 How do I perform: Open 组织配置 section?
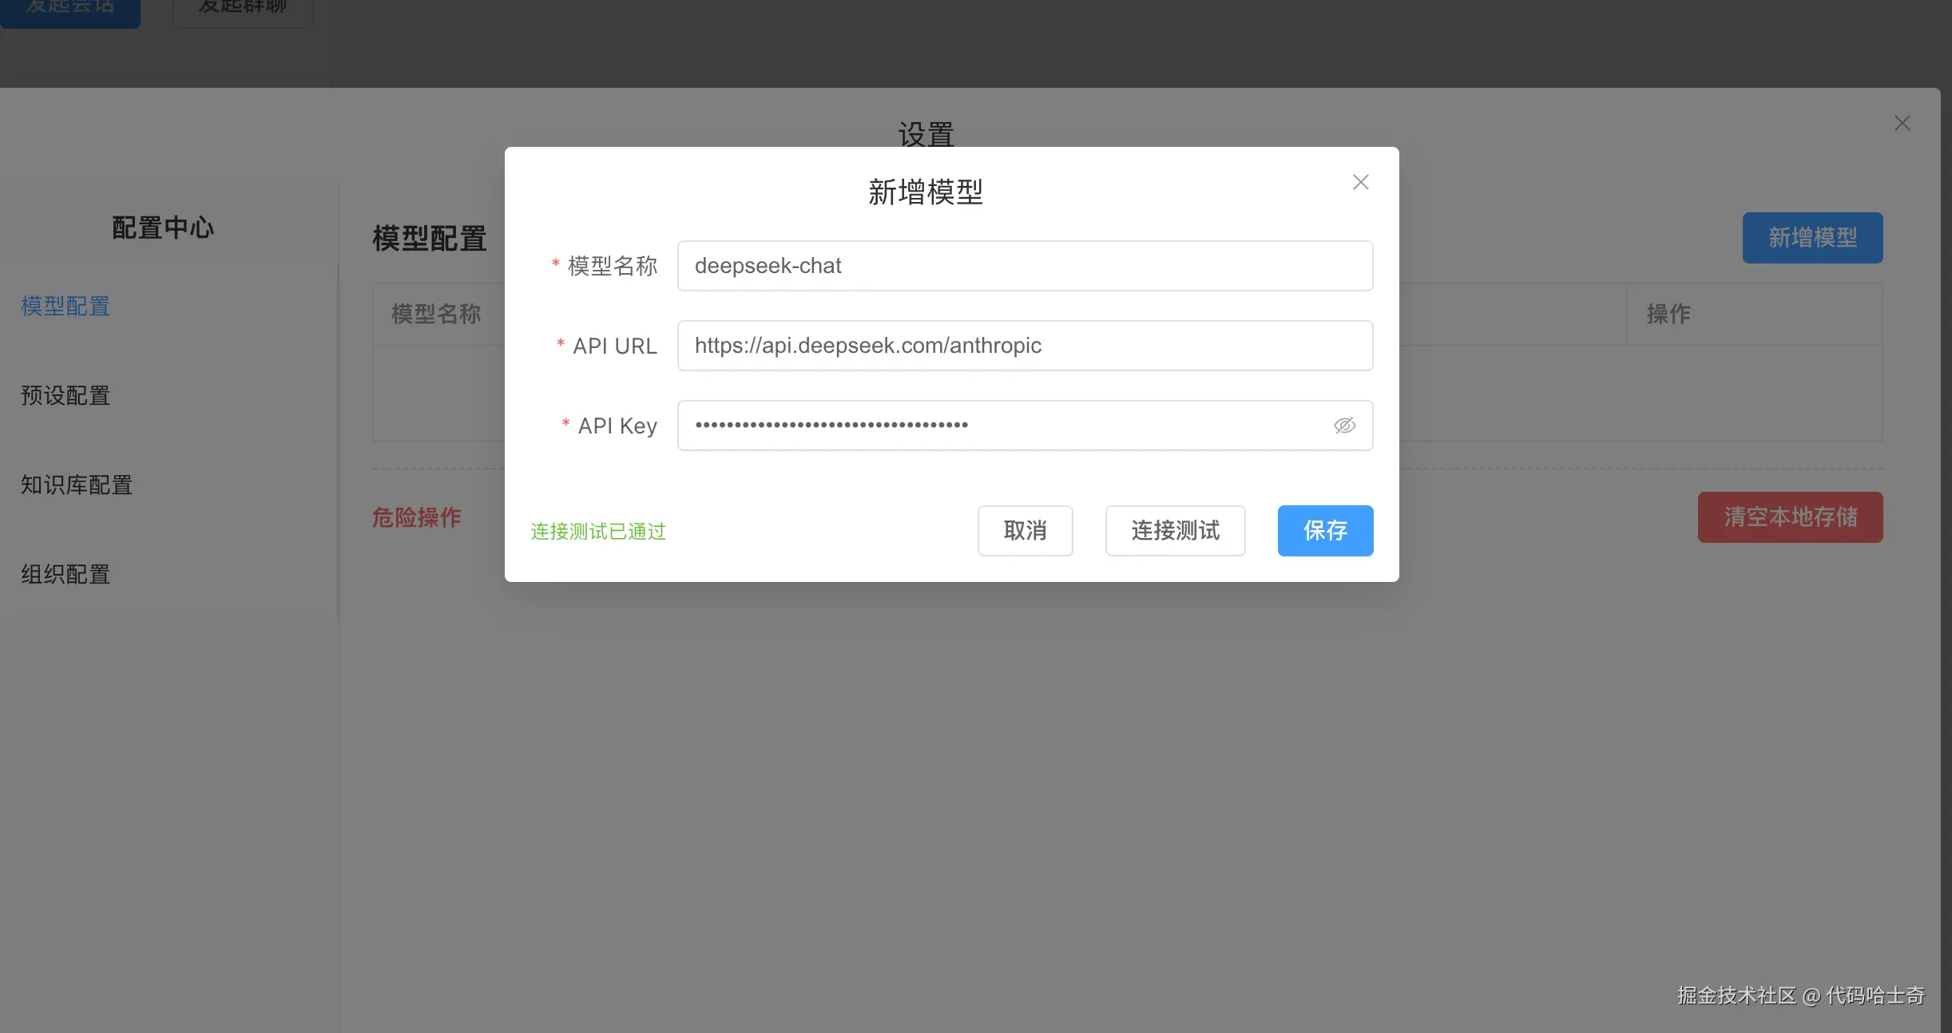(65, 575)
